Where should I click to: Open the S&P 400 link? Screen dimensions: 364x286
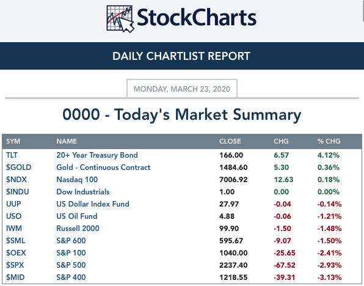click(71, 277)
